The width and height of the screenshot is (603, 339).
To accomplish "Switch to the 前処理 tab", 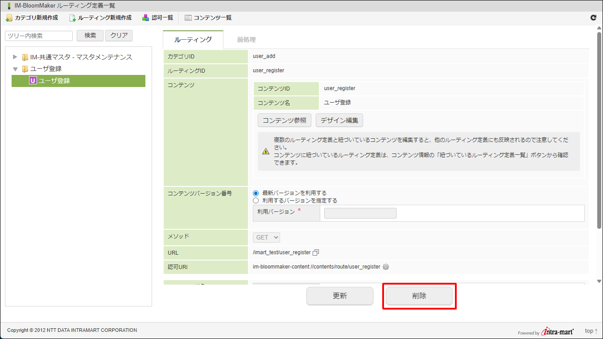I will click(x=246, y=40).
